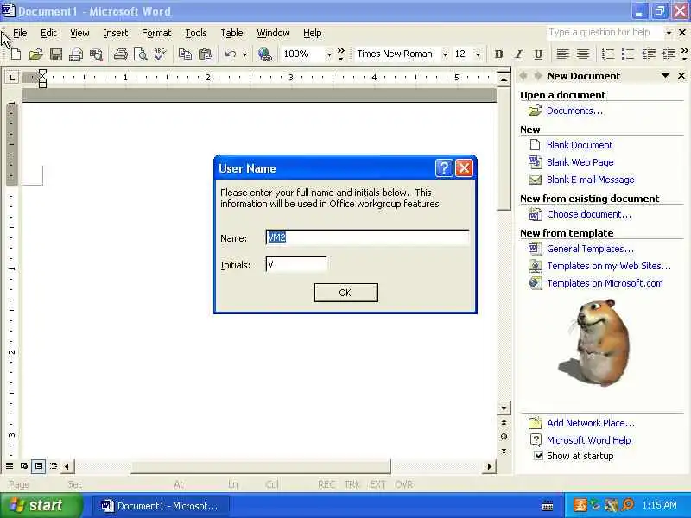Expand Standard toolbar options chevron

coord(340,54)
